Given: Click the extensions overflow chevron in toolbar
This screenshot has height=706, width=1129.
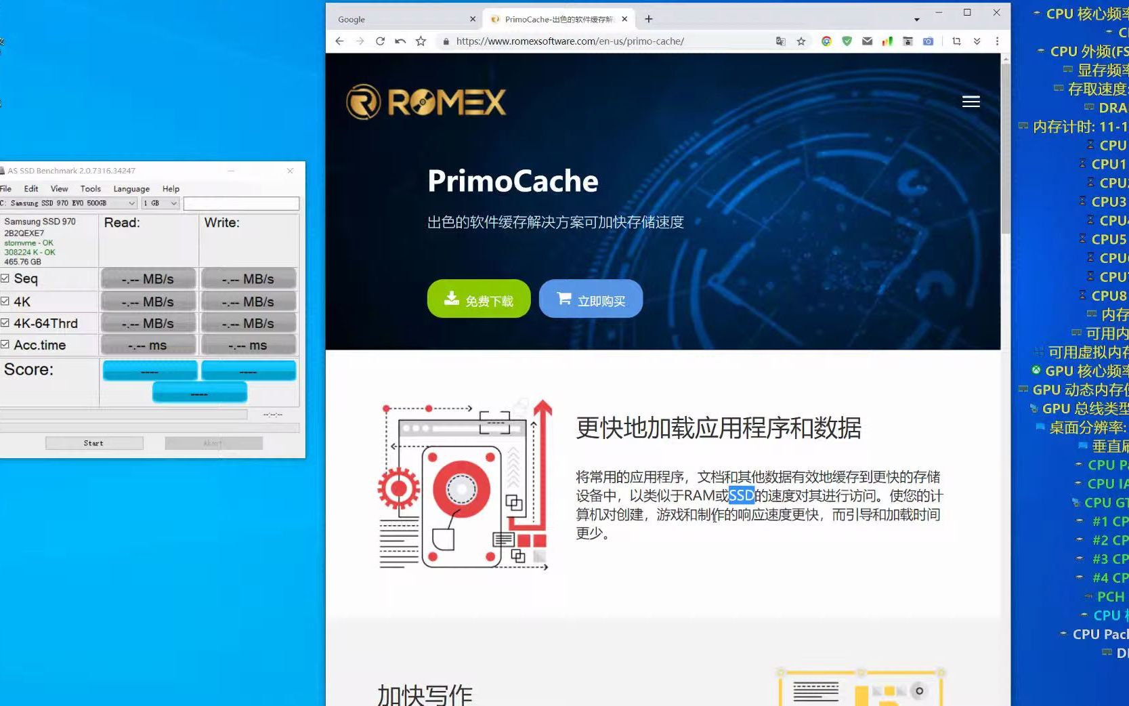Looking at the screenshot, I should pyautogui.click(x=977, y=41).
